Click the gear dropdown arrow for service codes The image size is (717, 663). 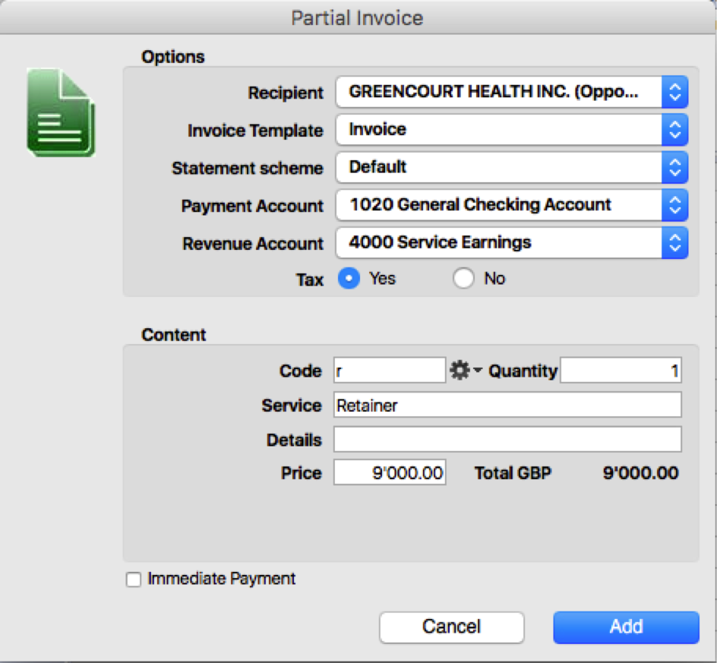point(477,370)
